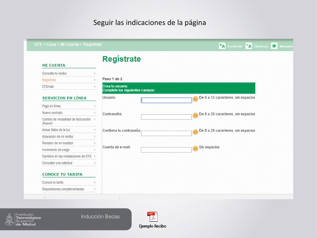Click chevron arrow beside Nuevo contrato
Image resolution: width=317 pixels, height=238 pixels.
95,113
